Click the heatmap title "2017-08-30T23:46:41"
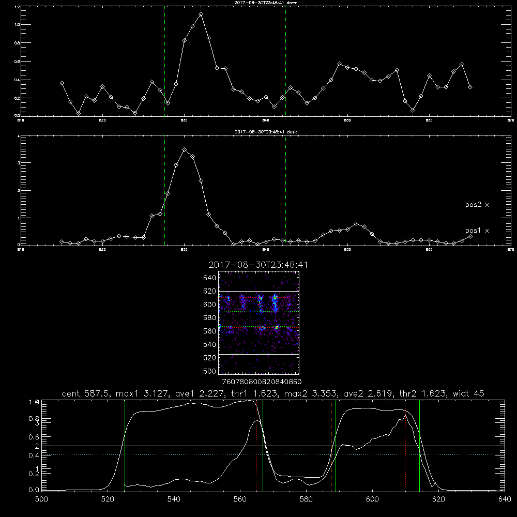This screenshot has height=517, width=517. [258, 265]
